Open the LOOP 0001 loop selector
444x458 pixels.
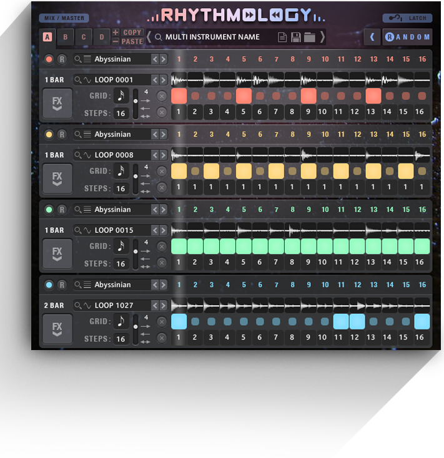point(112,80)
